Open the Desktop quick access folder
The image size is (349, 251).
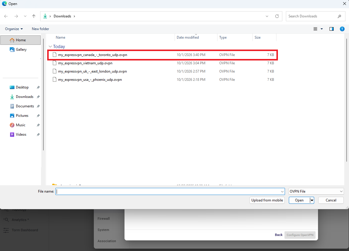[22, 87]
